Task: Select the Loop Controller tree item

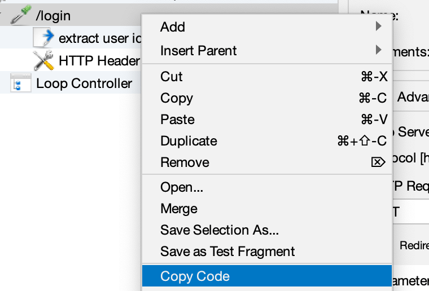Action: pyautogui.click(x=84, y=83)
